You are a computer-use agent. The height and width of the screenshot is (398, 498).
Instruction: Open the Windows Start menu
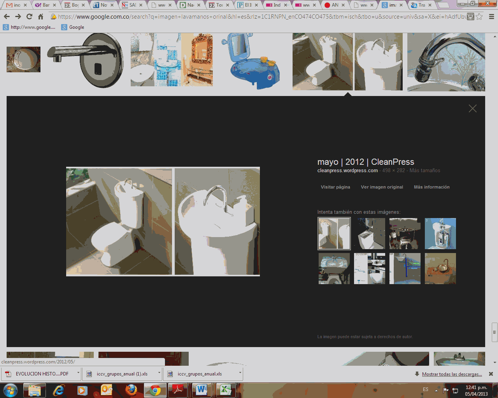click(x=11, y=390)
